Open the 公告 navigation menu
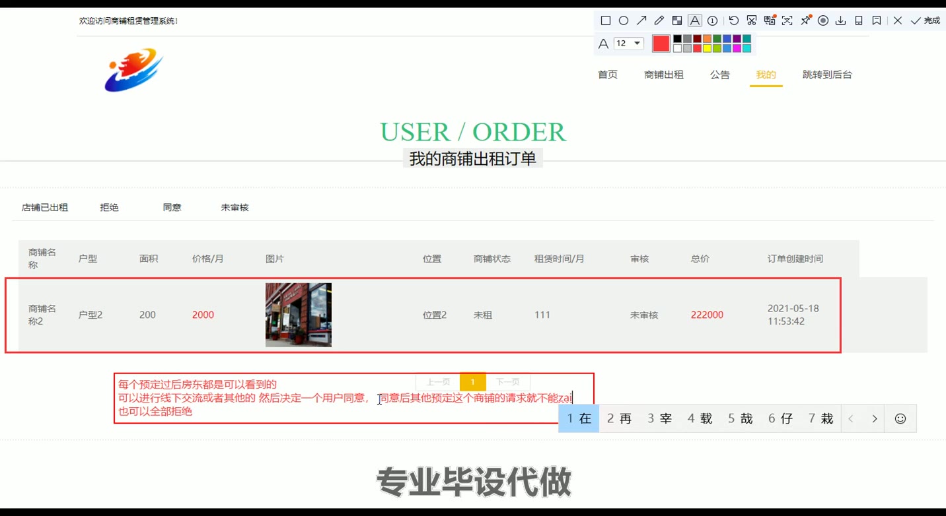This screenshot has width=946, height=516. pyautogui.click(x=720, y=75)
